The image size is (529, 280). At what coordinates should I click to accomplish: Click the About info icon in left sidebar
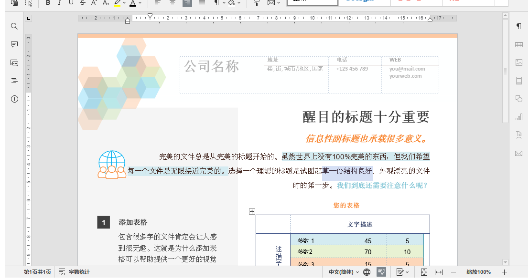pos(14,99)
